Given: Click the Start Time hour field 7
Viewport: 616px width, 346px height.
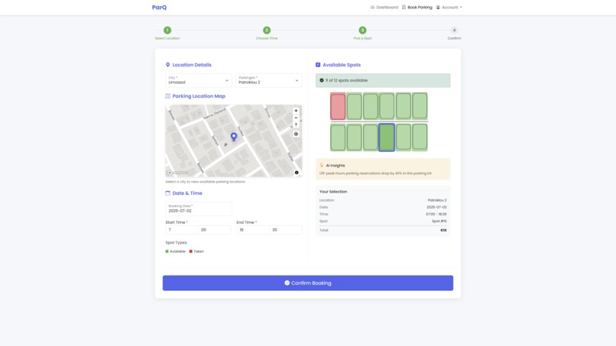Looking at the screenshot, I should [181, 230].
